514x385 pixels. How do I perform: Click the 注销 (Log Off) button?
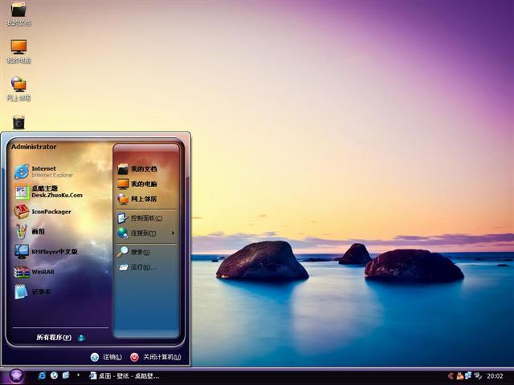tap(106, 357)
